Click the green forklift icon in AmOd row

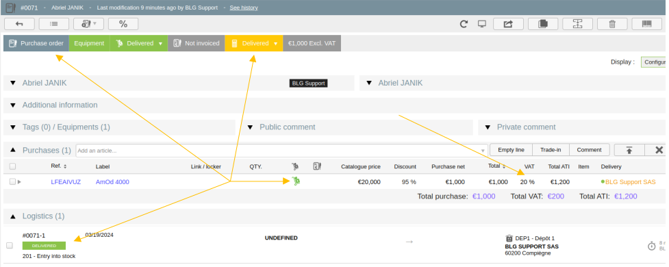tap(296, 181)
